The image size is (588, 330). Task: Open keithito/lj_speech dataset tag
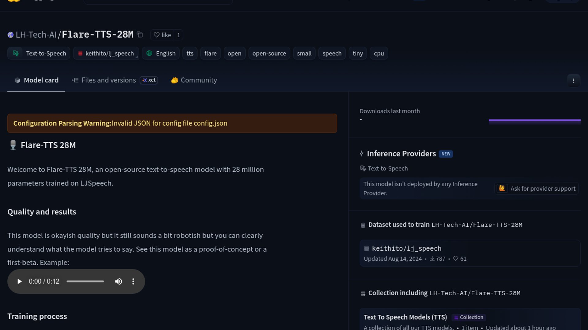[106, 53]
